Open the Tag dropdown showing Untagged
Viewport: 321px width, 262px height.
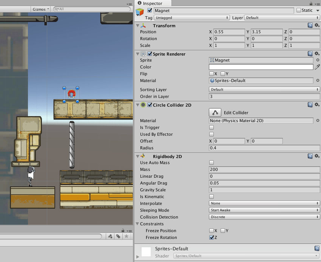192,18
